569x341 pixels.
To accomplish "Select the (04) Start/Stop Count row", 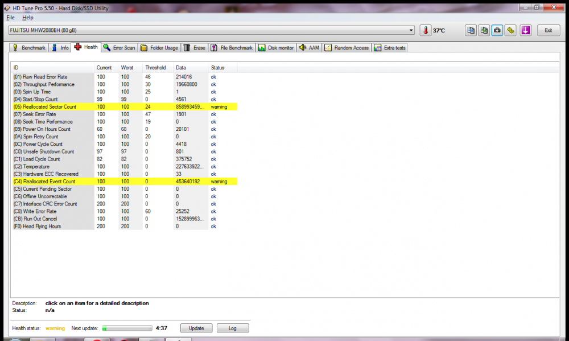I will pyautogui.click(x=125, y=99).
